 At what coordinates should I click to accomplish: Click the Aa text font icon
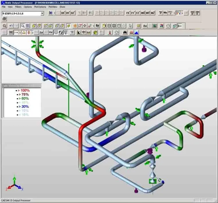click(145, 26)
